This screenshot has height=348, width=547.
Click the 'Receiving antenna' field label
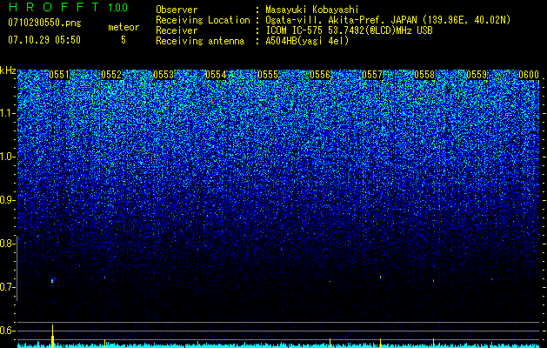click(200, 41)
